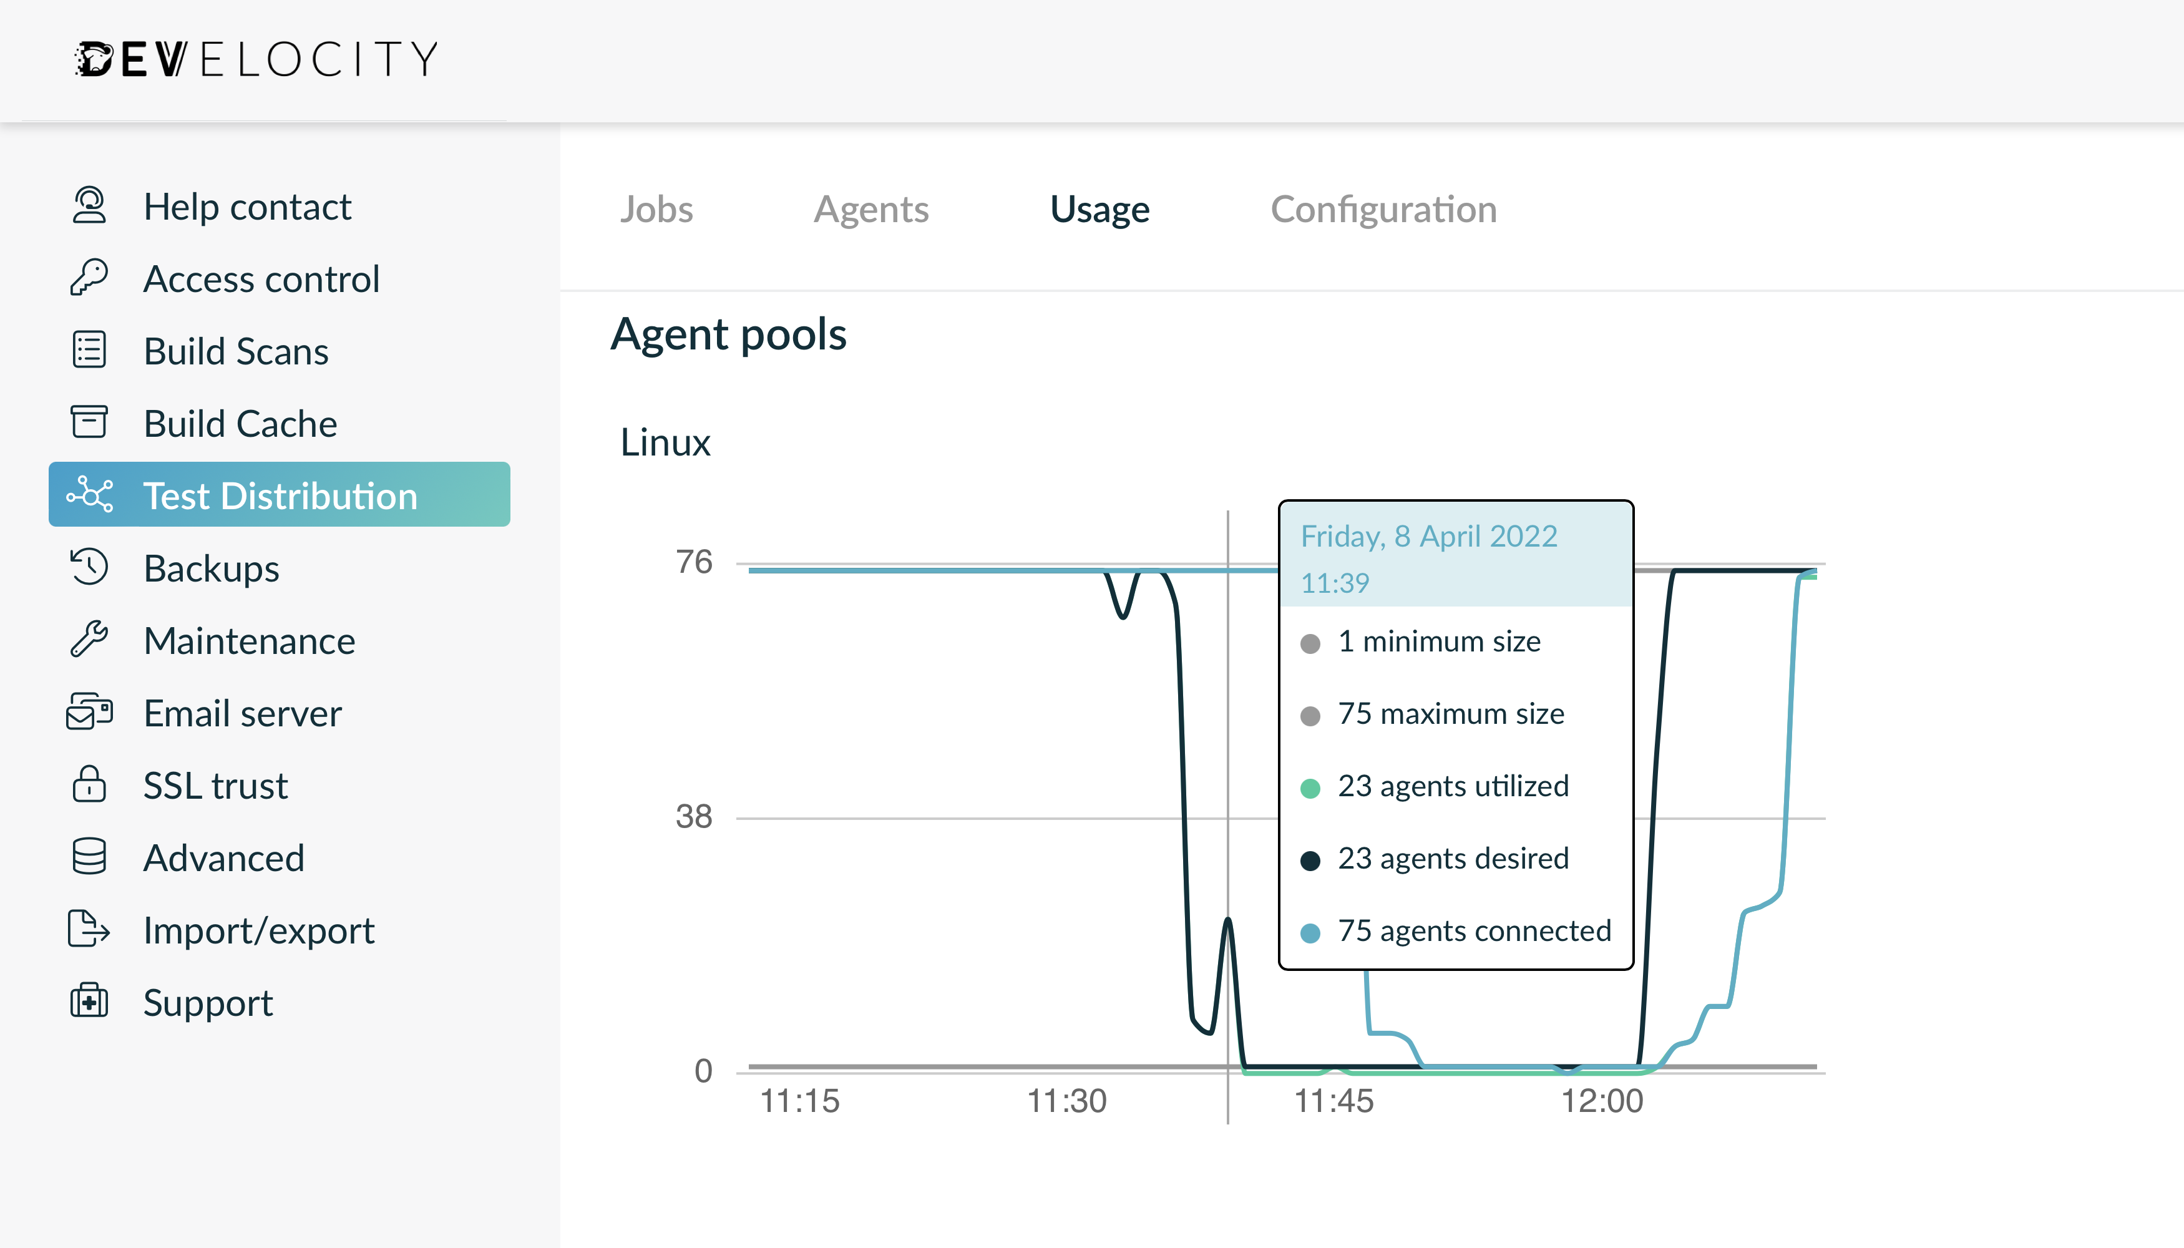Select the Maintenance wrench icon

coord(89,640)
